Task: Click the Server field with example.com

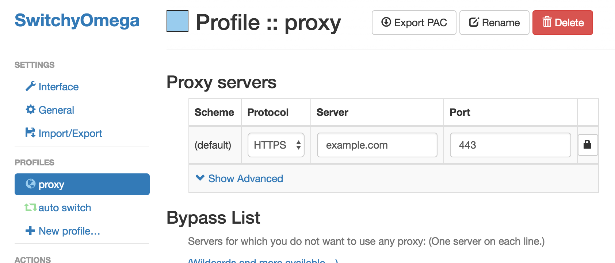Action: pyautogui.click(x=377, y=145)
